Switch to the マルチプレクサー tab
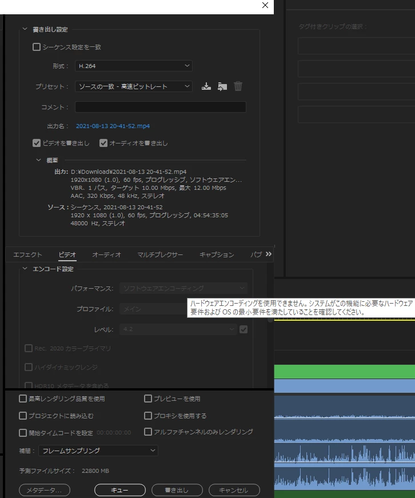This screenshot has width=415, height=498. coord(160,254)
